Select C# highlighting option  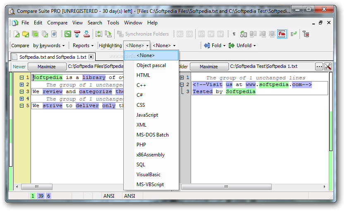151,95
